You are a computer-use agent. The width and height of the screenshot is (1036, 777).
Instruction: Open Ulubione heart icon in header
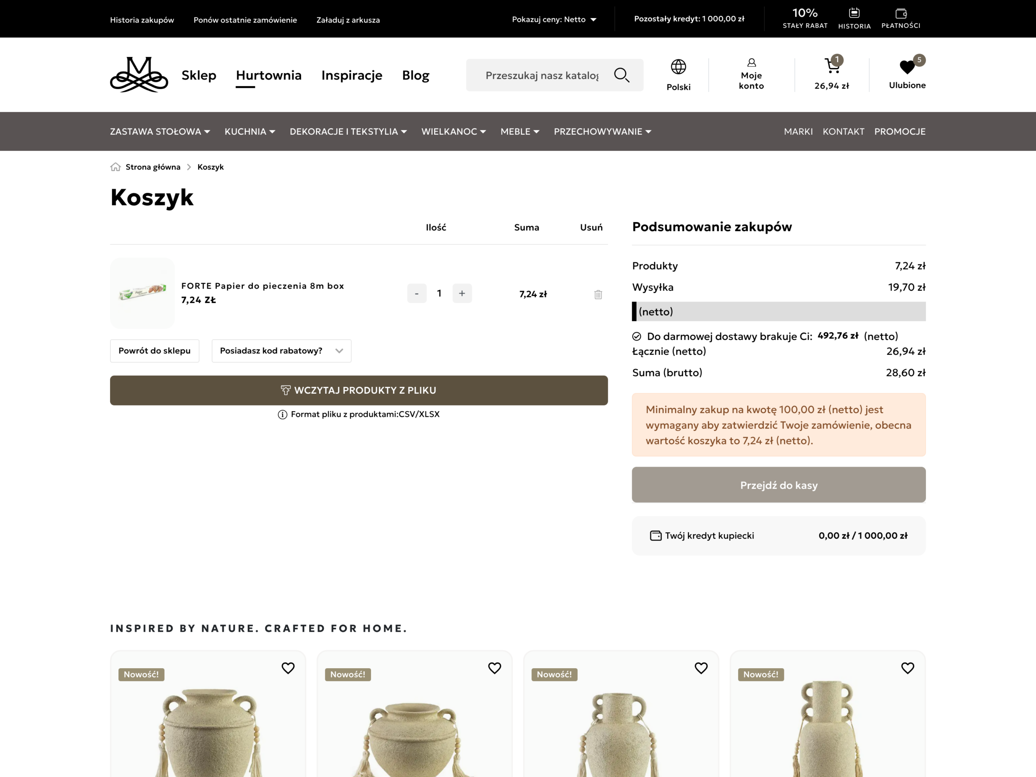[x=908, y=67]
